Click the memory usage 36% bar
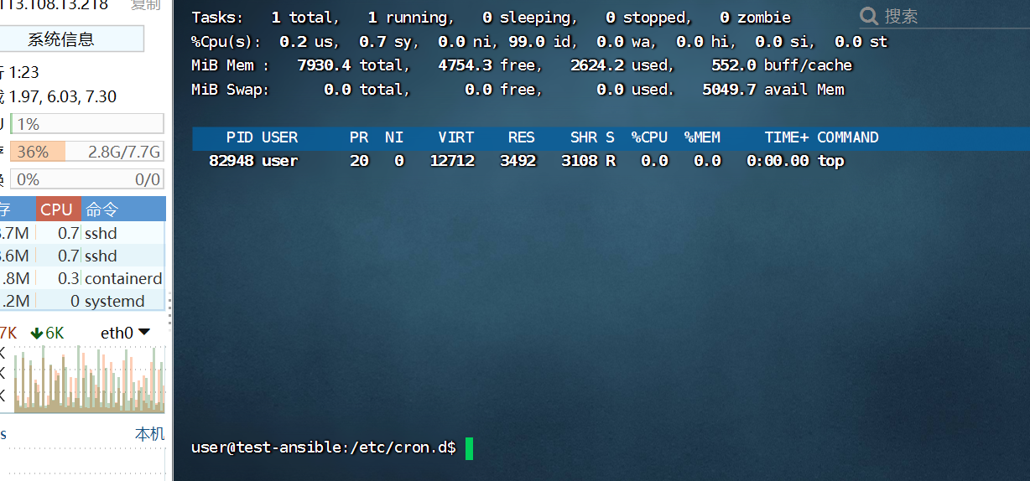This screenshot has height=481, width=1030. pyautogui.click(x=87, y=152)
